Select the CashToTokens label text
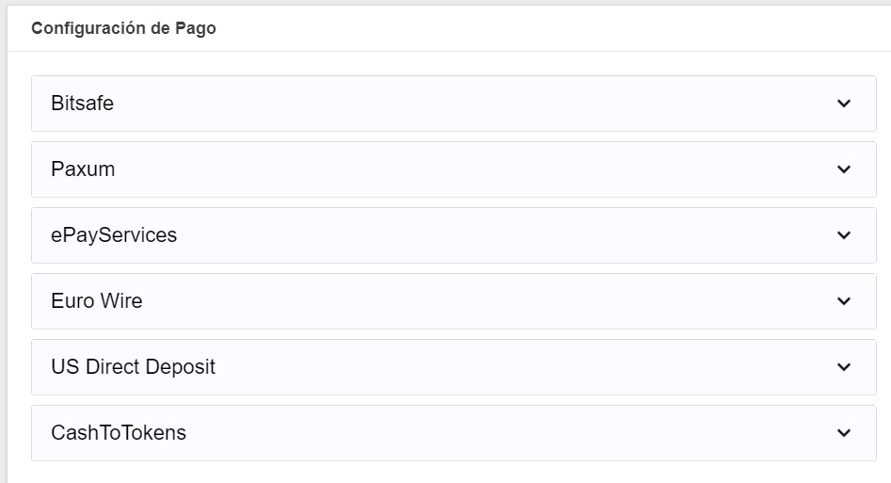The width and height of the screenshot is (891, 483). pyautogui.click(x=119, y=433)
